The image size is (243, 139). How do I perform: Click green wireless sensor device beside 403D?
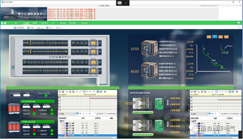coord(159,126)
